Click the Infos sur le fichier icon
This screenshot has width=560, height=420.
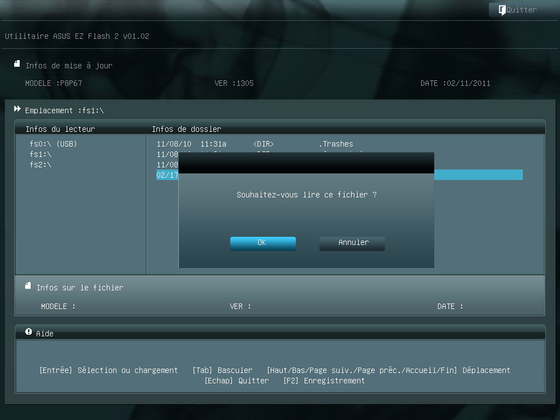point(28,285)
